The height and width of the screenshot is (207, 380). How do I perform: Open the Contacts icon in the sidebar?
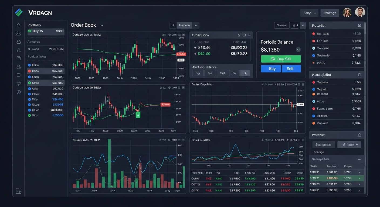click(19, 33)
